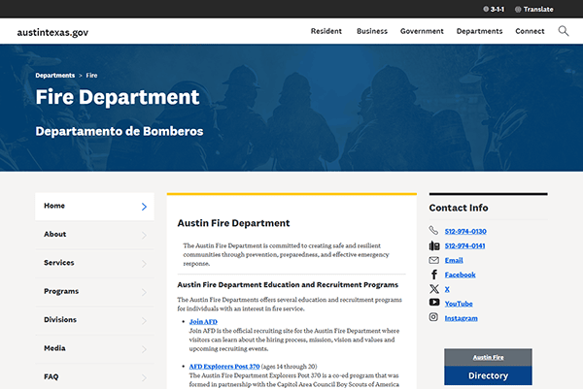Click the Email contact link
This screenshot has width=583, height=389.
[x=454, y=260]
